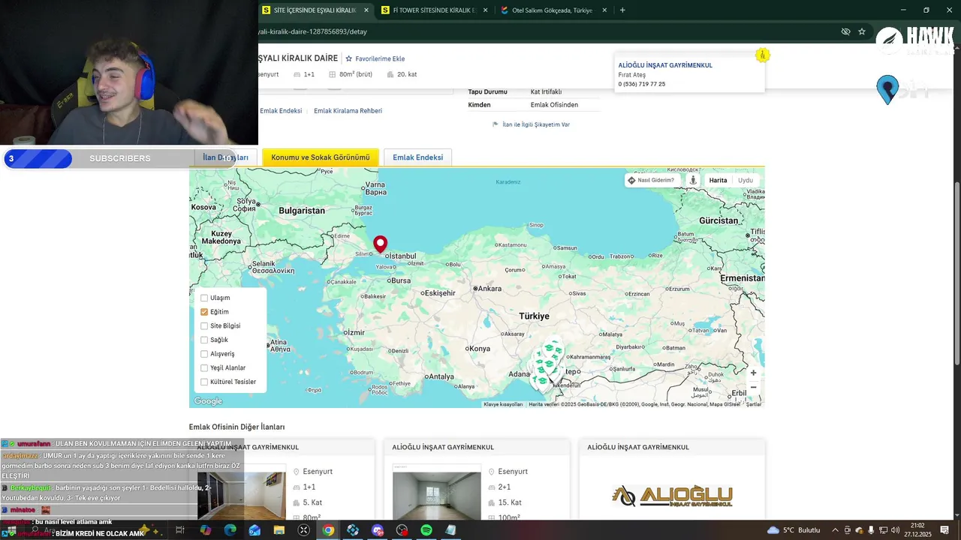Image resolution: width=961 pixels, height=540 pixels.
Task: Click the crossed-eye tracking icon in address bar
Action: [845, 31]
